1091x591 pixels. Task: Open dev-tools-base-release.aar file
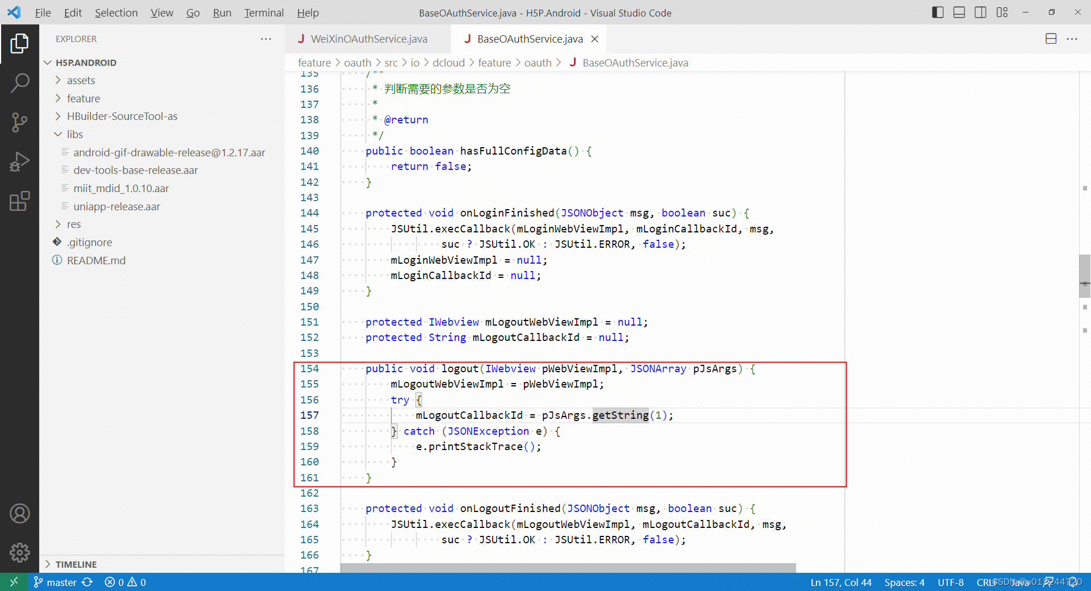pyautogui.click(x=135, y=170)
